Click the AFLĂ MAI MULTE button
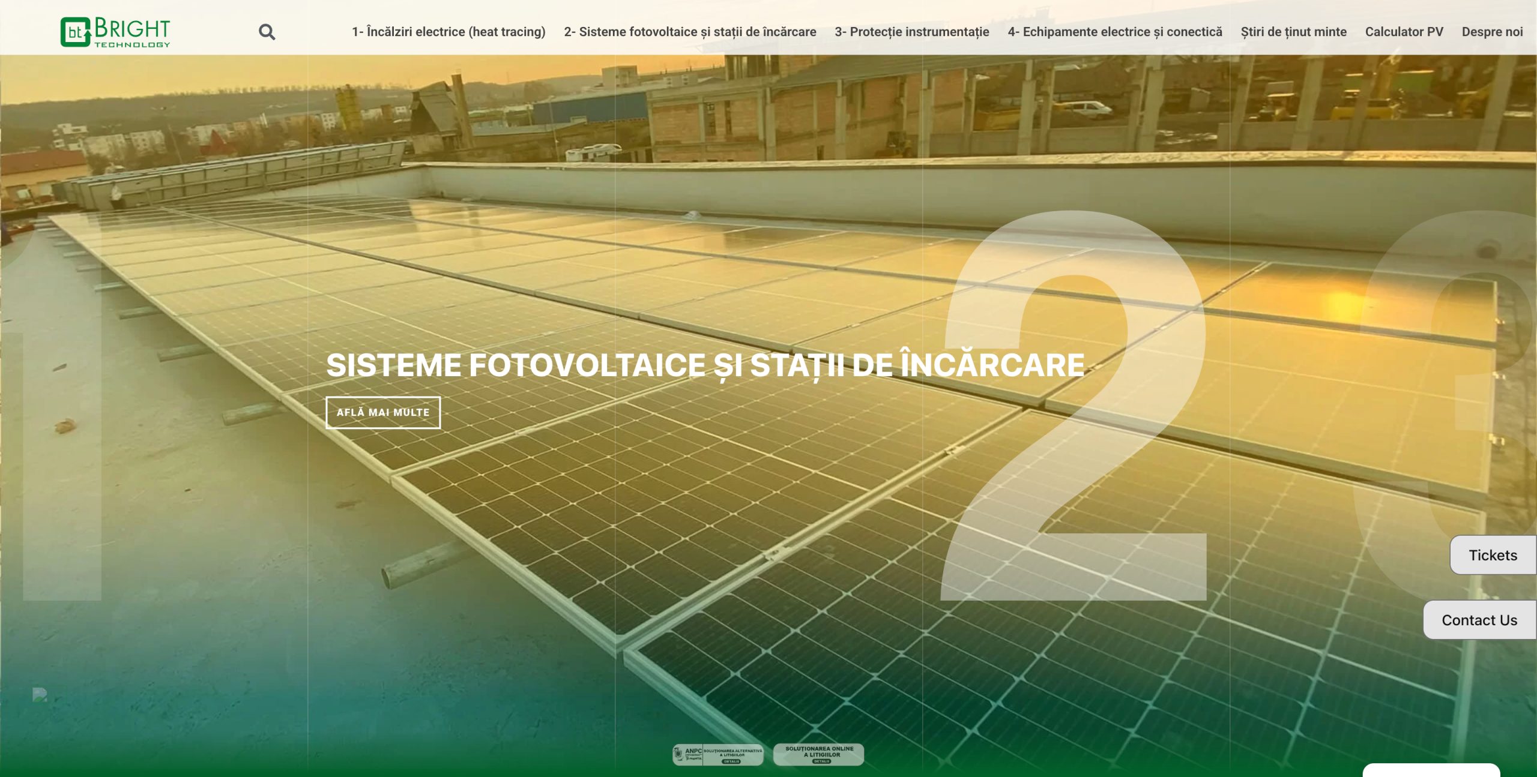 383,413
